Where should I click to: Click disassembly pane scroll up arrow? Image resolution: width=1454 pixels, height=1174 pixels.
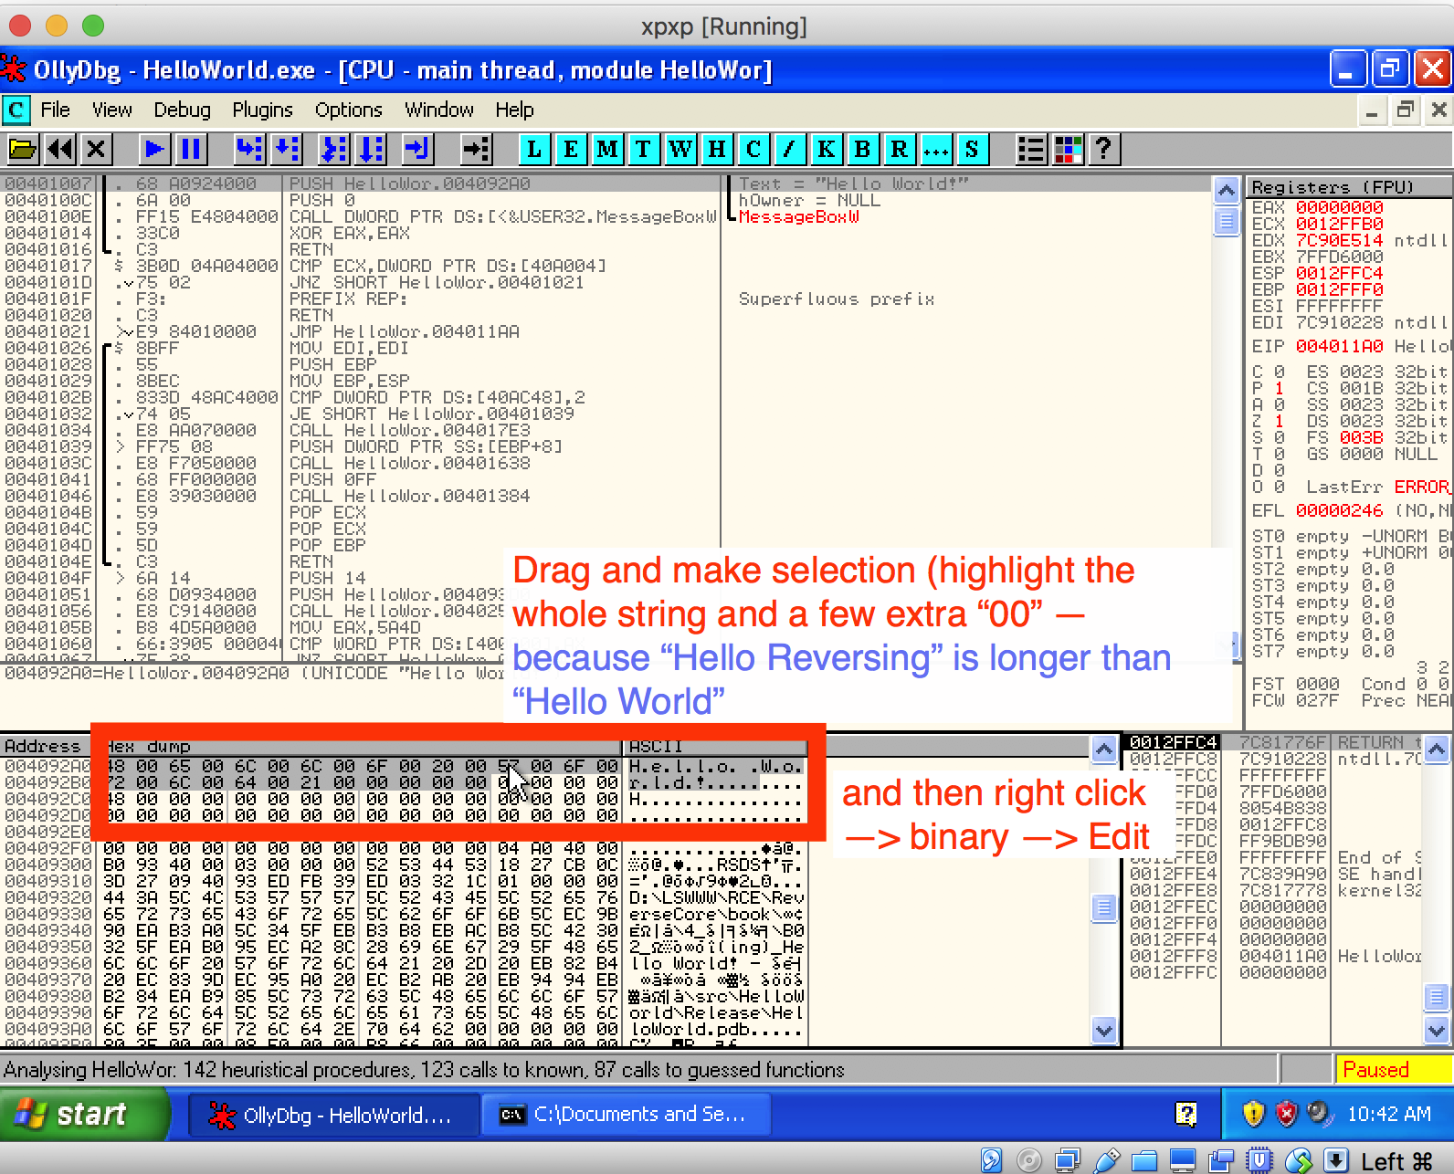pyautogui.click(x=1227, y=190)
